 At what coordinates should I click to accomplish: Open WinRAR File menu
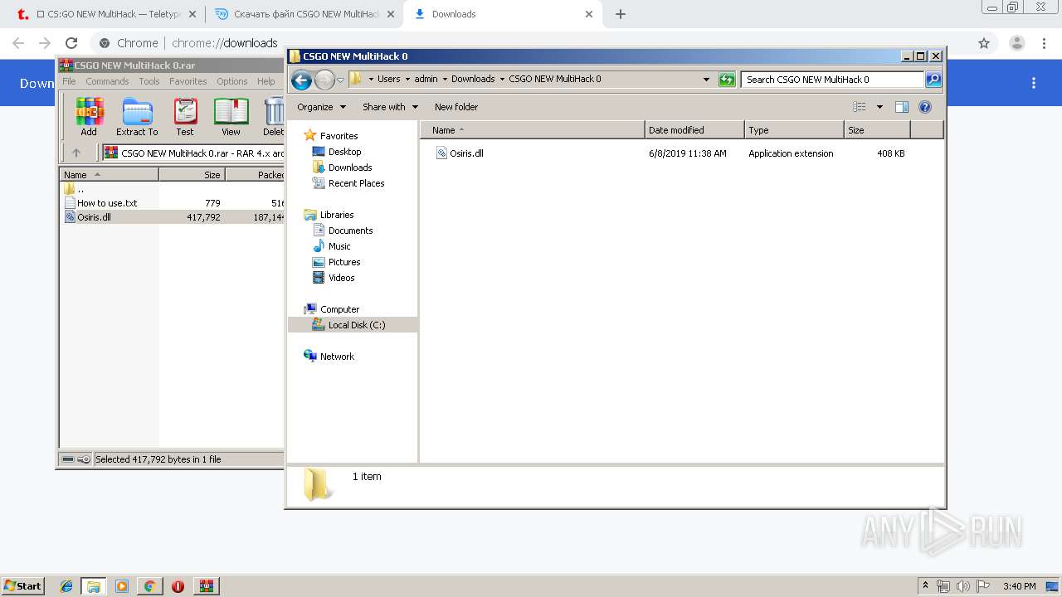pos(69,81)
